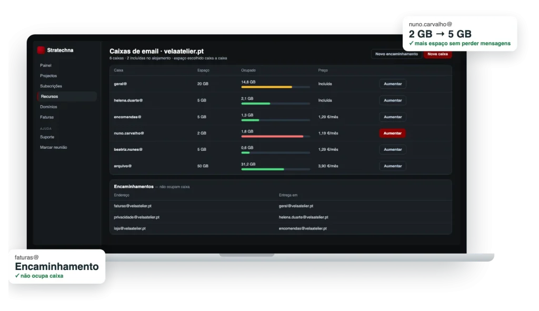Open Faturas in the sidebar
Image resolution: width=539 pixels, height=311 pixels.
(x=47, y=117)
